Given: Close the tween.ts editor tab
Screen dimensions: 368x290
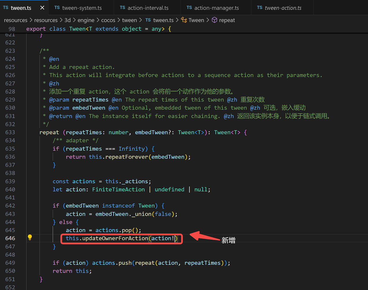Looking at the screenshot, I should (42, 8).
